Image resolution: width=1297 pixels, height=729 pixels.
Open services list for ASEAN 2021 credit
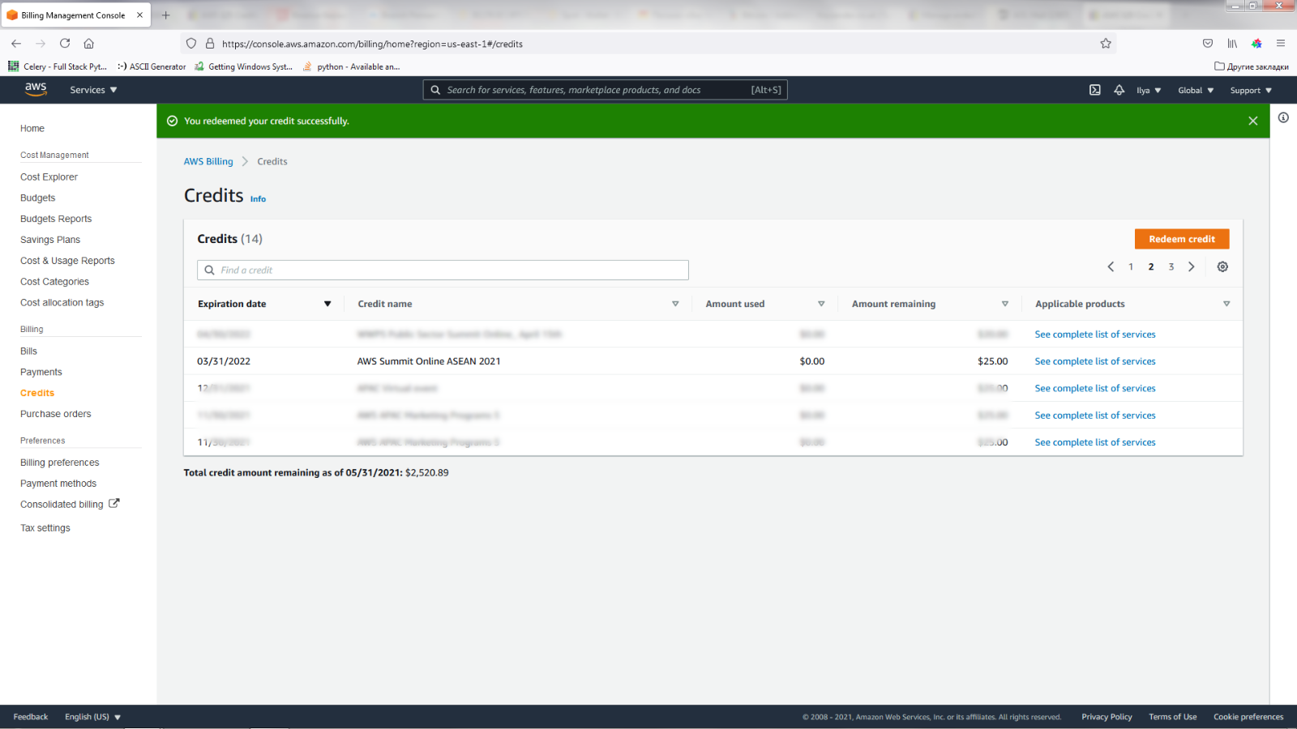(1094, 361)
